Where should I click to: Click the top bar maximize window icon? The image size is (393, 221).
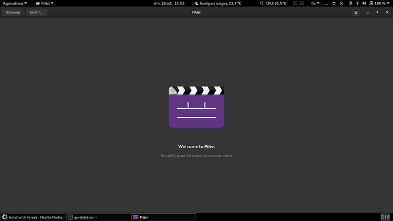(x=334, y=3)
